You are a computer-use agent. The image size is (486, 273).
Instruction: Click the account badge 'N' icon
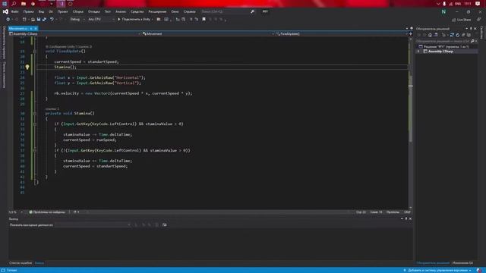[443, 11]
